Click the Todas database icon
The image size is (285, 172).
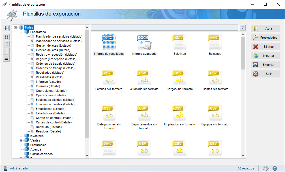(x=21, y=27)
